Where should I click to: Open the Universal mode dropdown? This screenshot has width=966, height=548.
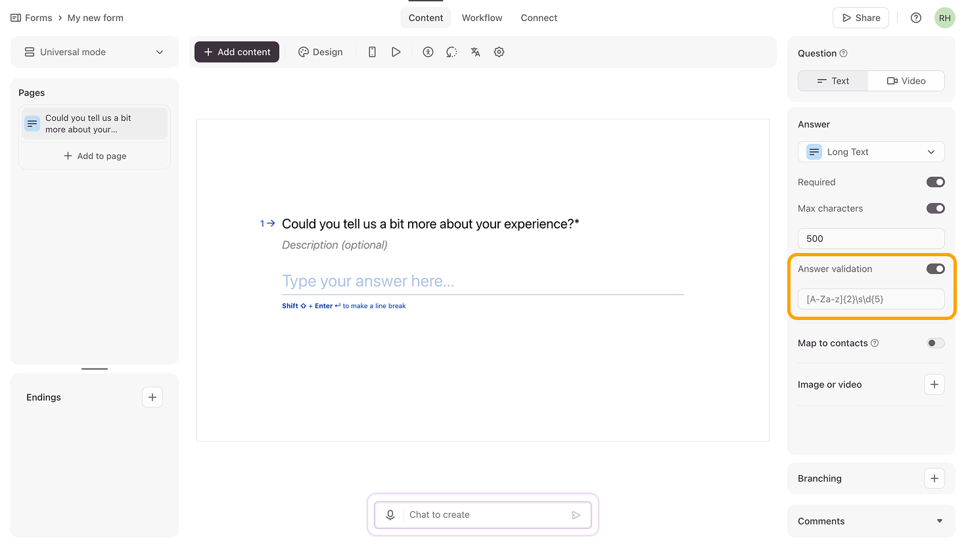(x=95, y=52)
